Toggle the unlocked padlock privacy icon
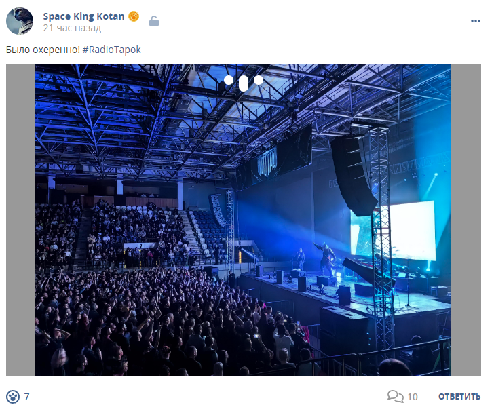Viewport: 494px width, 409px height. click(x=154, y=21)
